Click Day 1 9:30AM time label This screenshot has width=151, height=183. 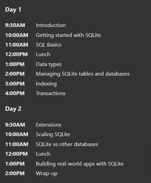coord(15,25)
